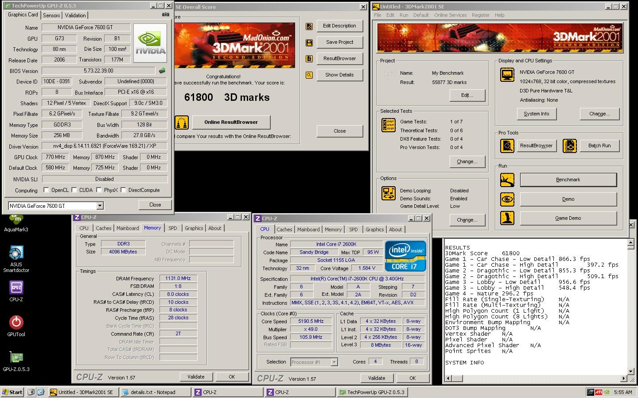Click the Selected Tests checklist icon

[x=389, y=125]
